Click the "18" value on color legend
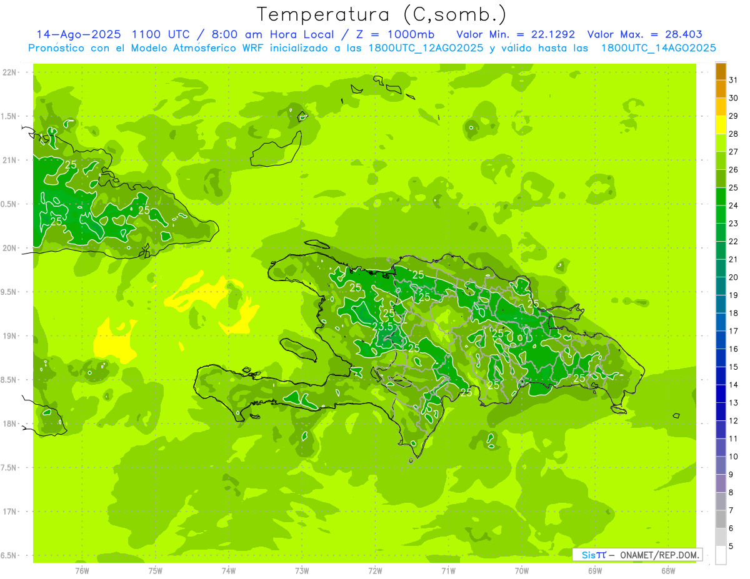The width and height of the screenshot is (750, 579). [734, 313]
